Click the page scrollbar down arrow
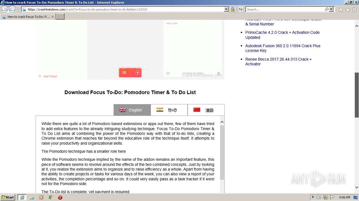This screenshot has width=359, height=201. pyautogui.click(x=357, y=187)
